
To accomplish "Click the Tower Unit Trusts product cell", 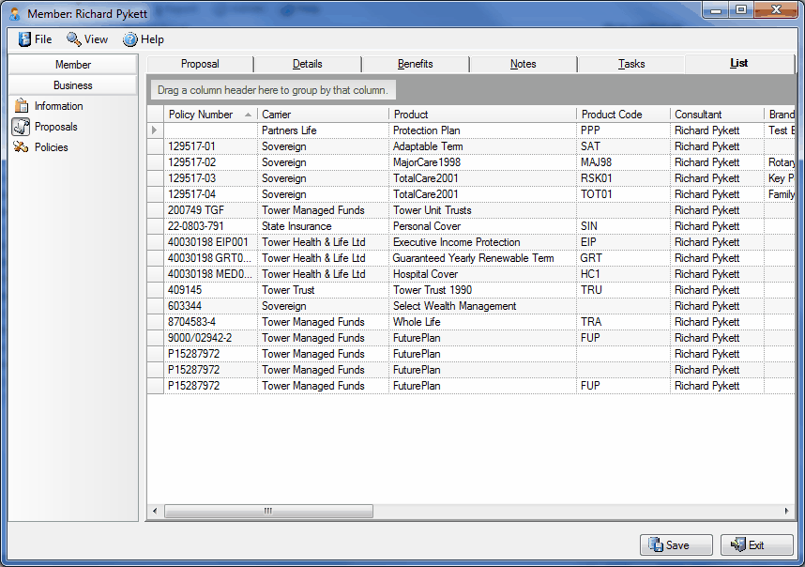I will click(482, 210).
